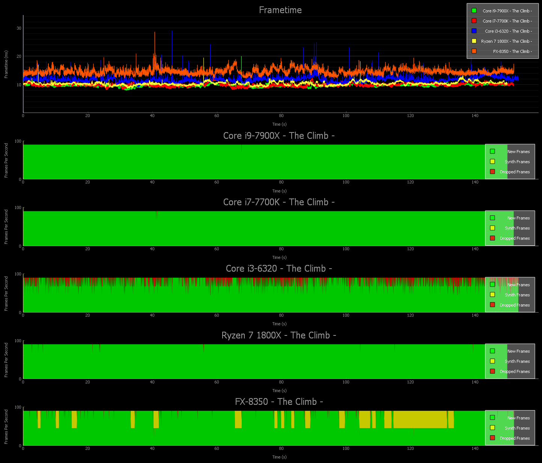Select Dropped Frames label in Core i9-7900X legend
Viewport: 542px width, 463px height.
point(515,172)
